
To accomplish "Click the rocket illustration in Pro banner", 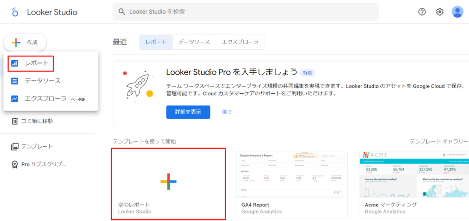I will tap(138, 85).
